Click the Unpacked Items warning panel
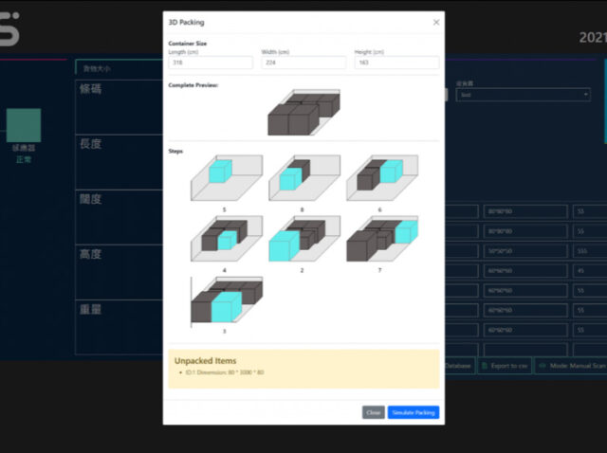This screenshot has height=453, width=607. pos(303,369)
